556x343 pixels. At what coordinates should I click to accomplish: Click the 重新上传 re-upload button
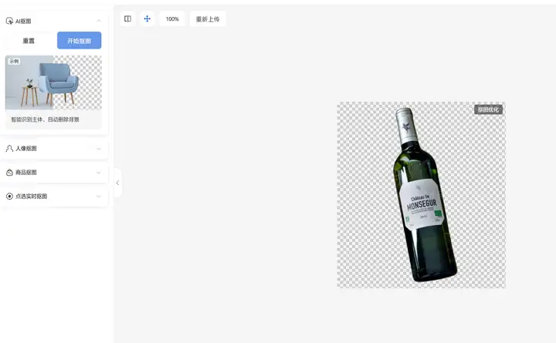pos(208,18)
